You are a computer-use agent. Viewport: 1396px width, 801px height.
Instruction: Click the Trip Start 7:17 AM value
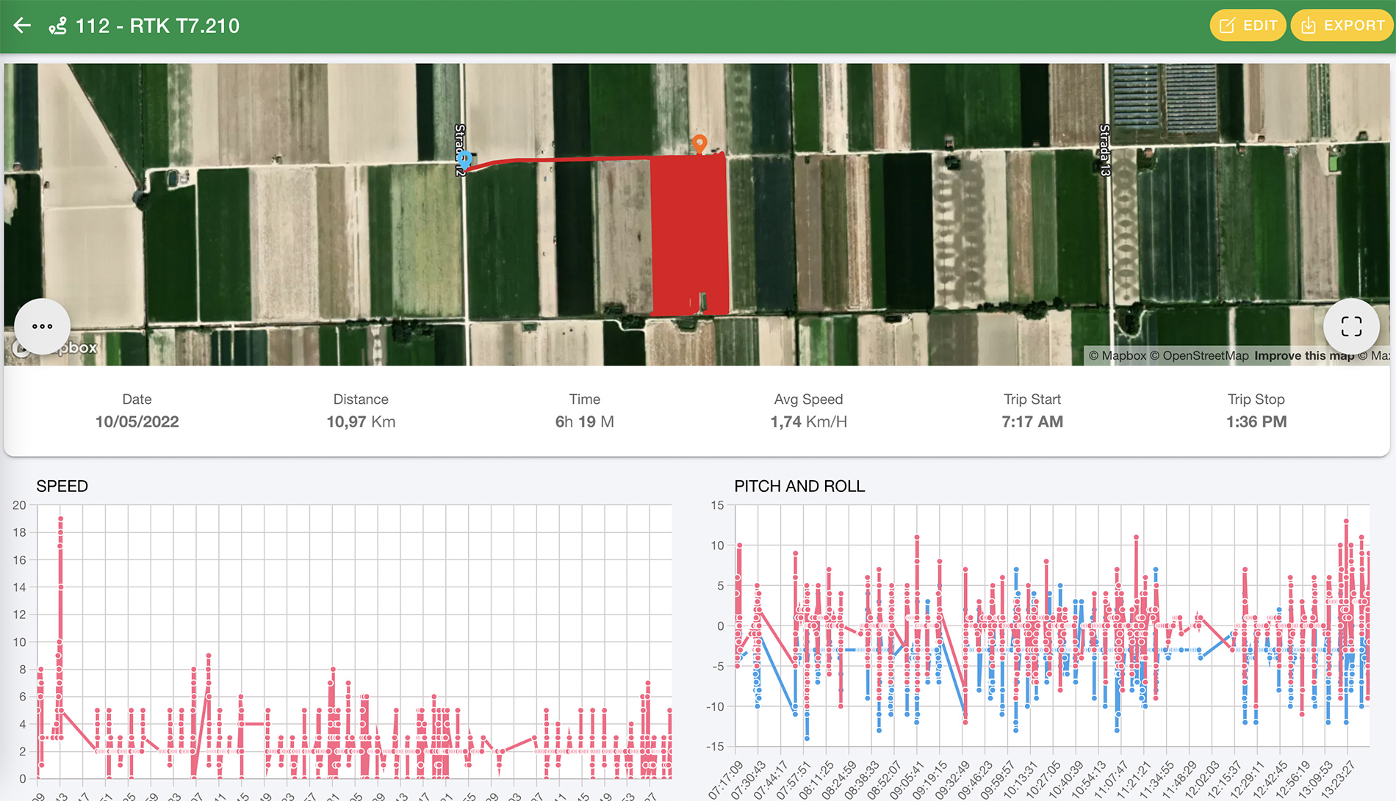1032,422
